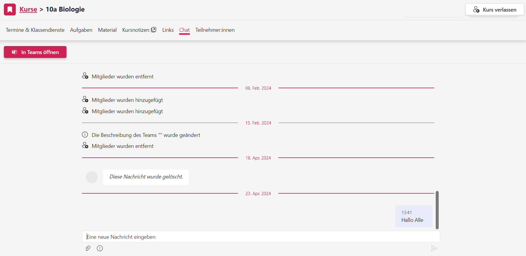Click the paperclip attachment icon
Image resolution: width=526 pixels, height=256 pixels.
[88, 248]
